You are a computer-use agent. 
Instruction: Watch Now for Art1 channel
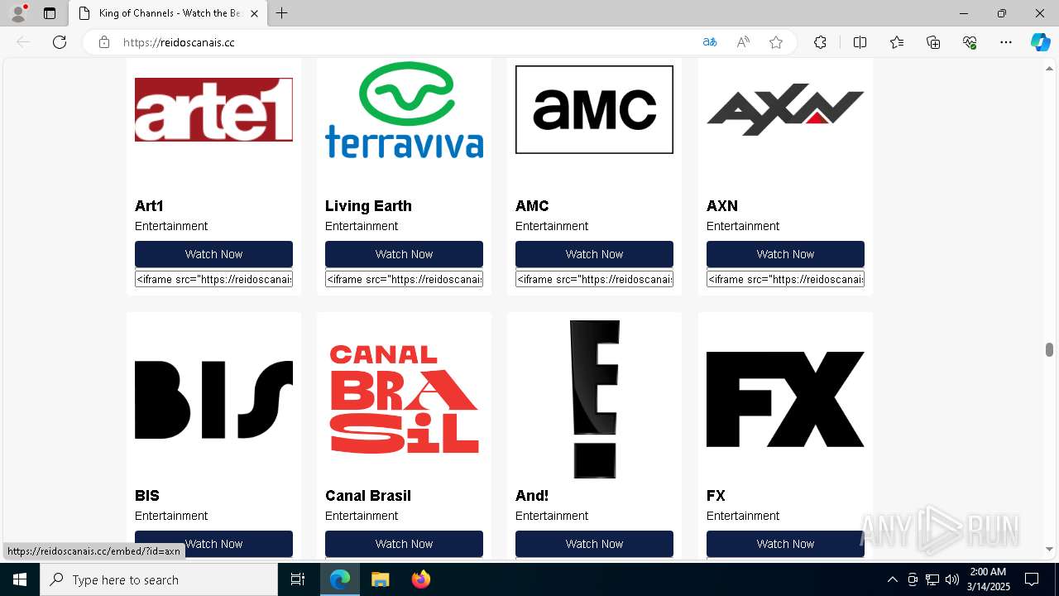pos(213,254)
